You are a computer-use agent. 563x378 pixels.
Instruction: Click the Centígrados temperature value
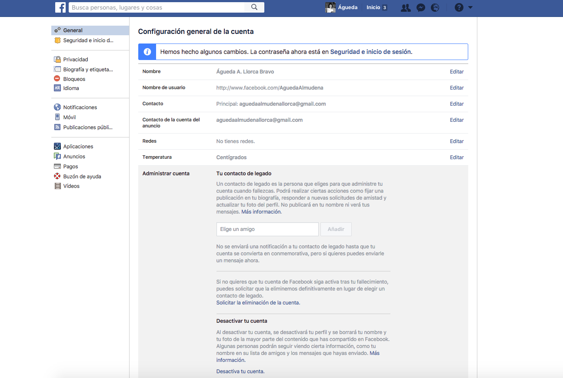pyautogui.click(x=231, y=157)
